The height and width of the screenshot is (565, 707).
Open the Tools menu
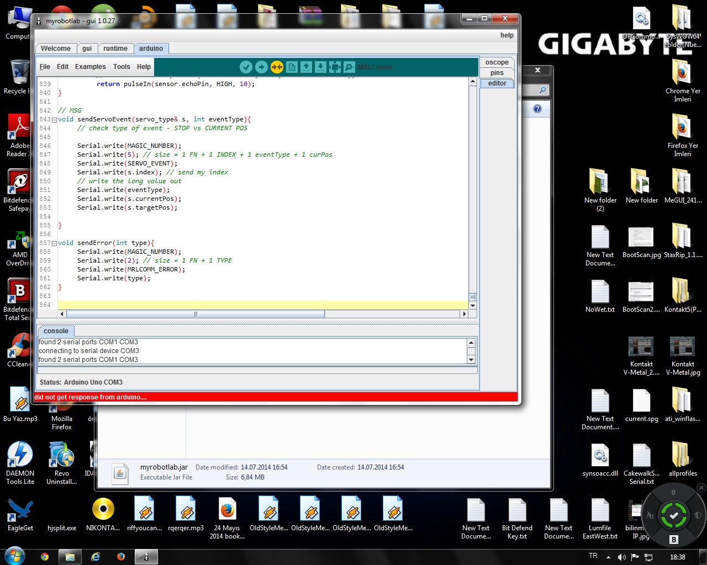tap(122, 67)
